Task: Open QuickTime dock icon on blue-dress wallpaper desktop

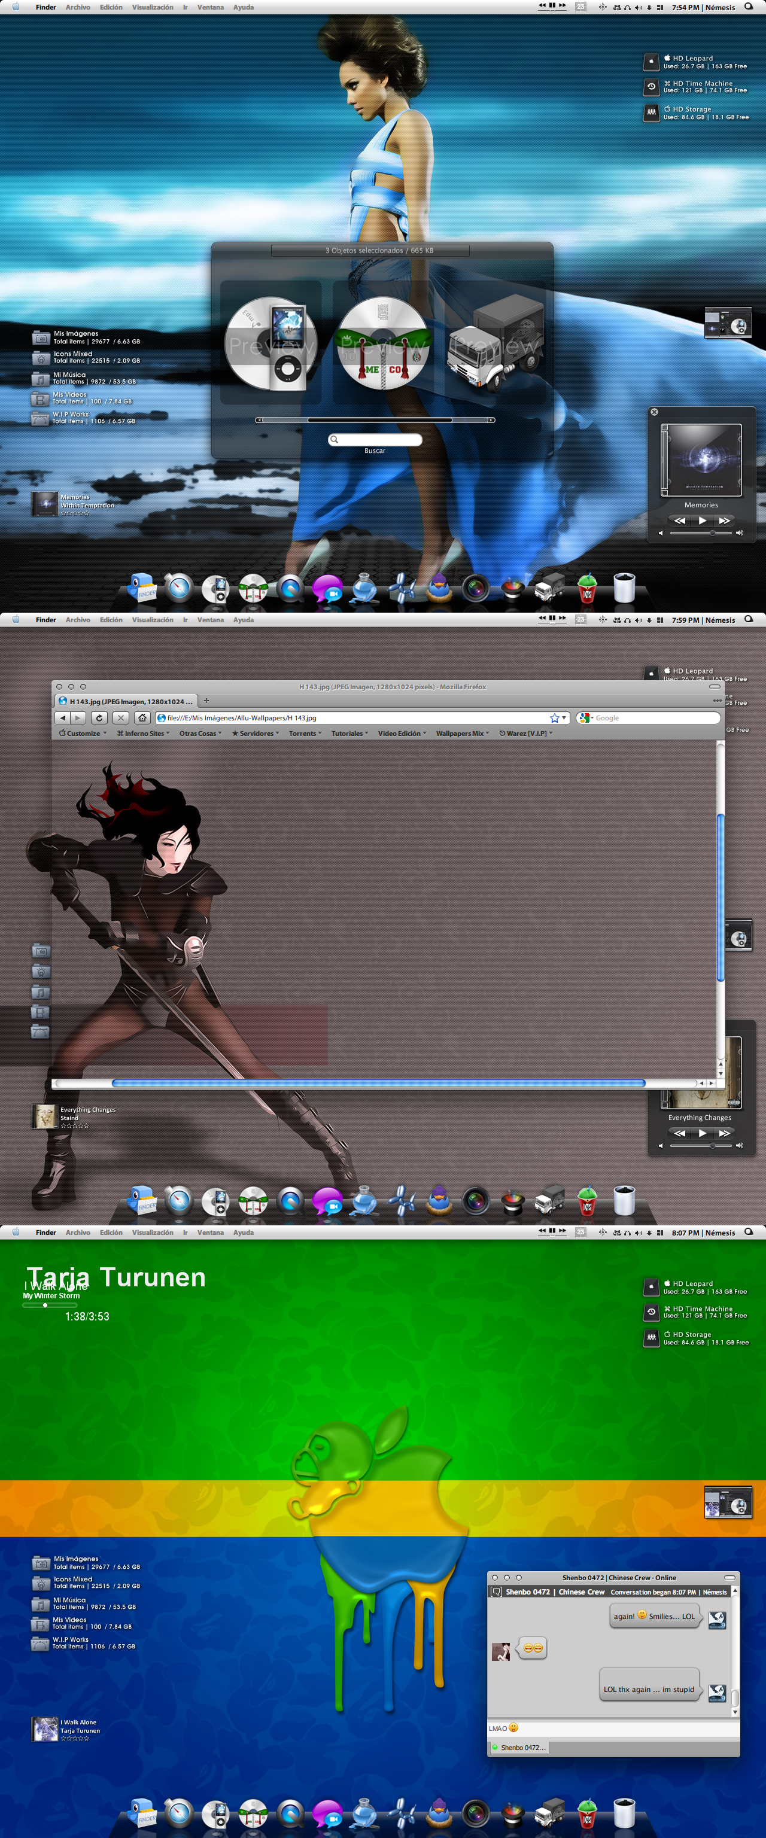Action: coord(290,589)
